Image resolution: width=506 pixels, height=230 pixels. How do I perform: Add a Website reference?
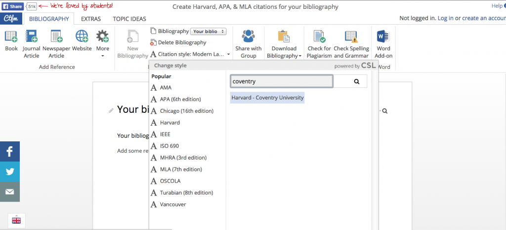point(82,40)
